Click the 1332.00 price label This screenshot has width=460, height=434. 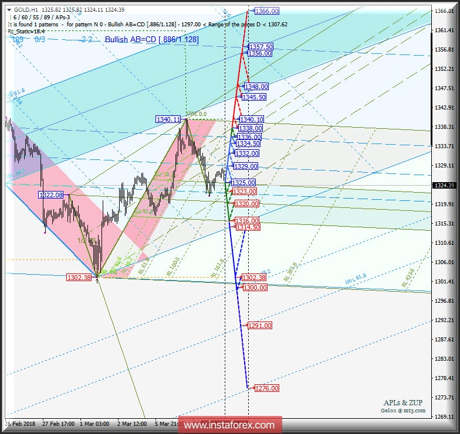pos(246,153)
